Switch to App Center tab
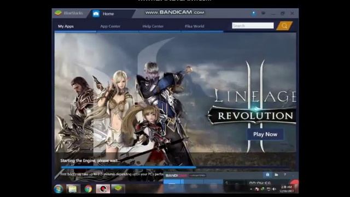 pyautogui.click(x=110, y=26)
